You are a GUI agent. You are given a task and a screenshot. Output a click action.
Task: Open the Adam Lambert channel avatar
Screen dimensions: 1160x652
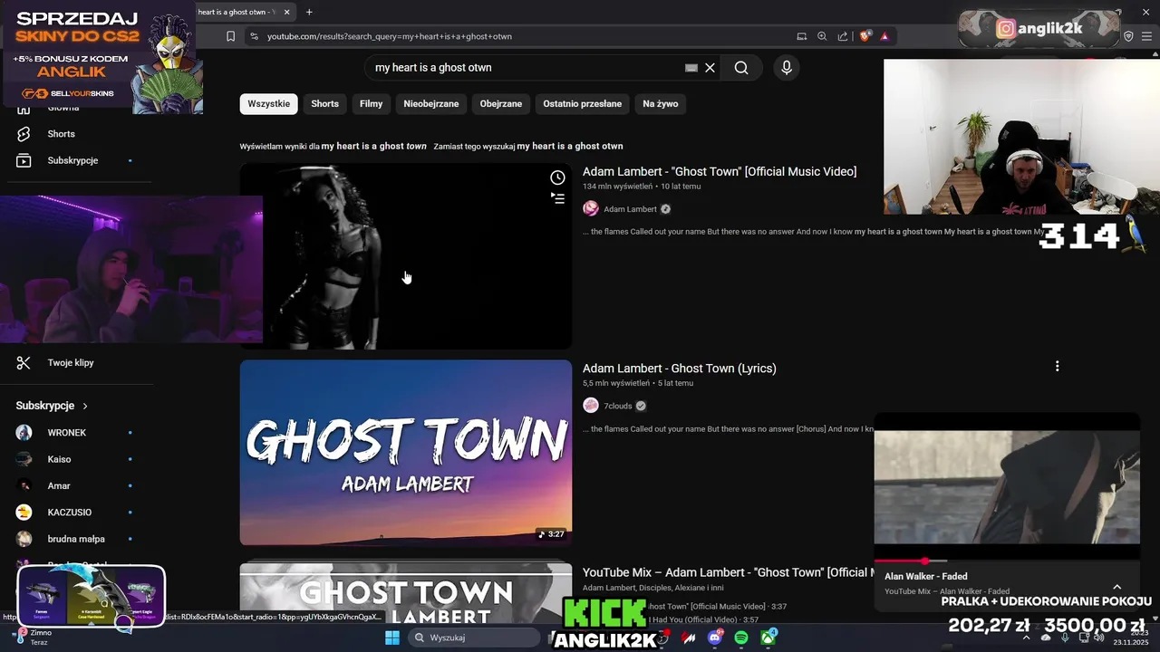point(591,209)
